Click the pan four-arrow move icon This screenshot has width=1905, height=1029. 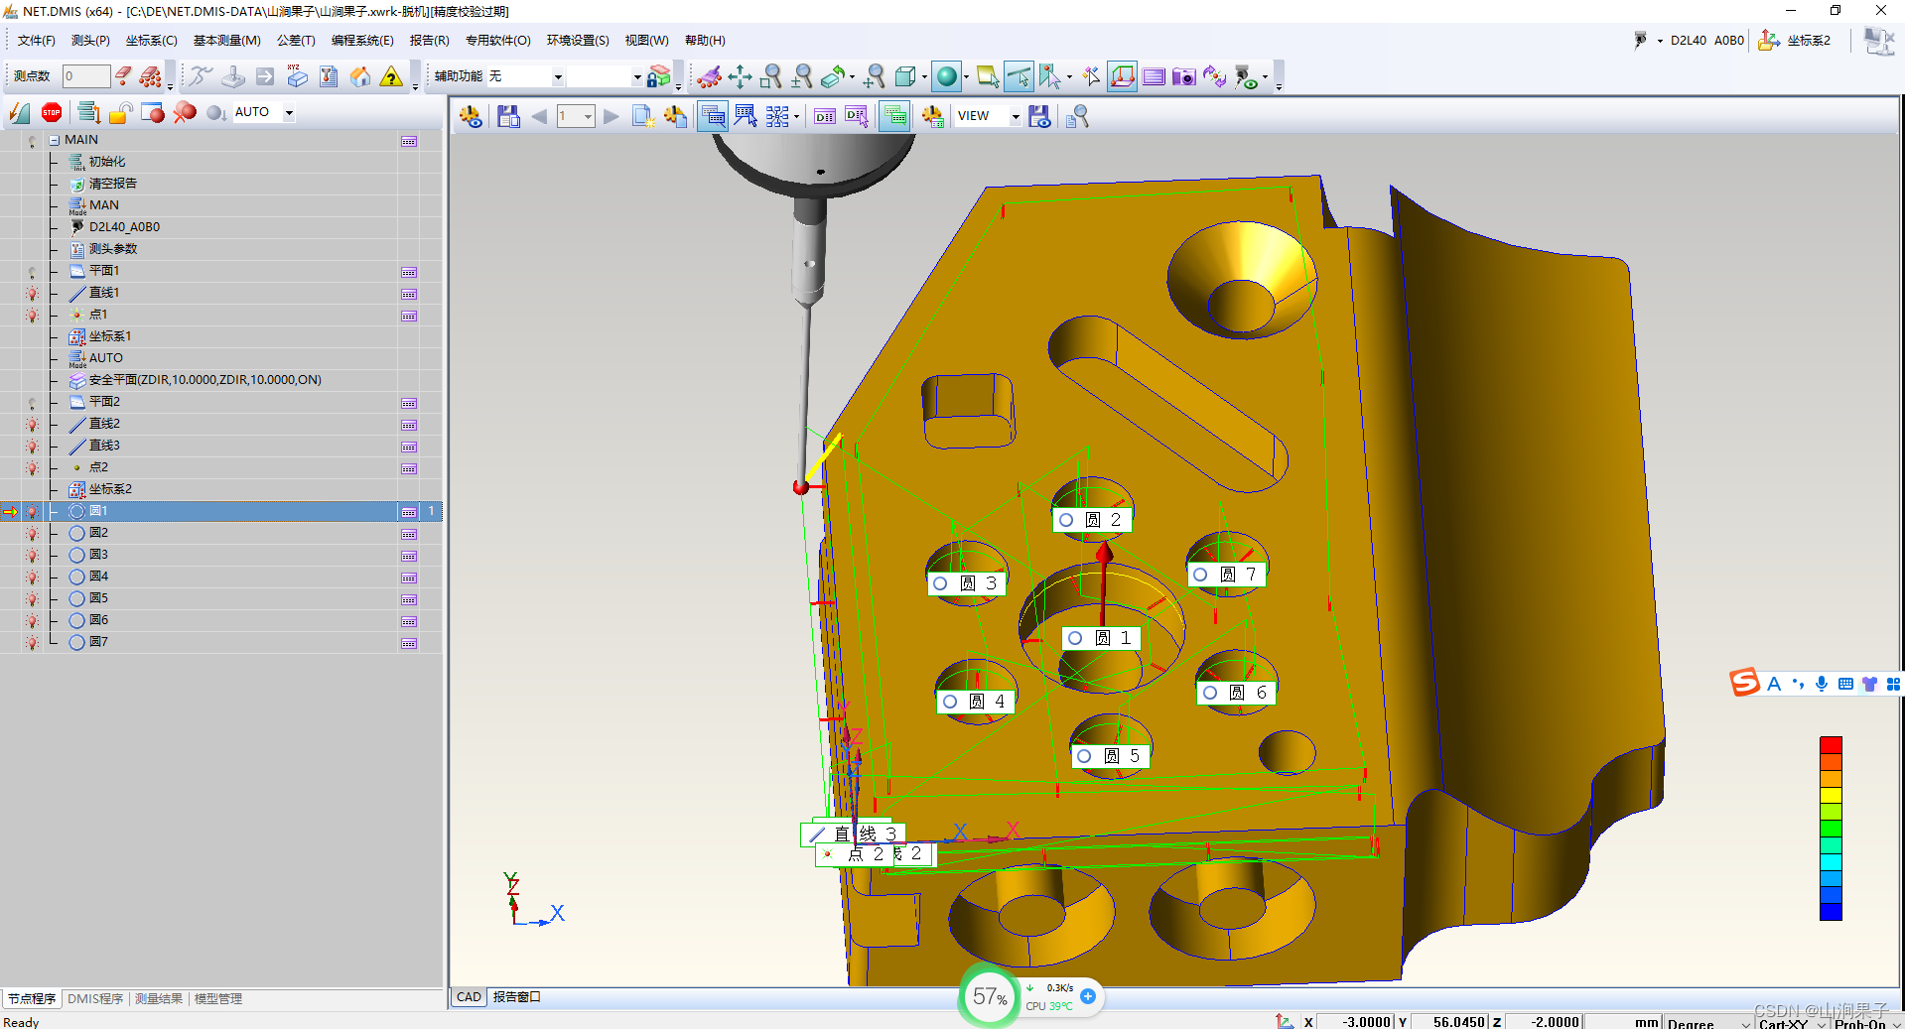pos(740,76)
